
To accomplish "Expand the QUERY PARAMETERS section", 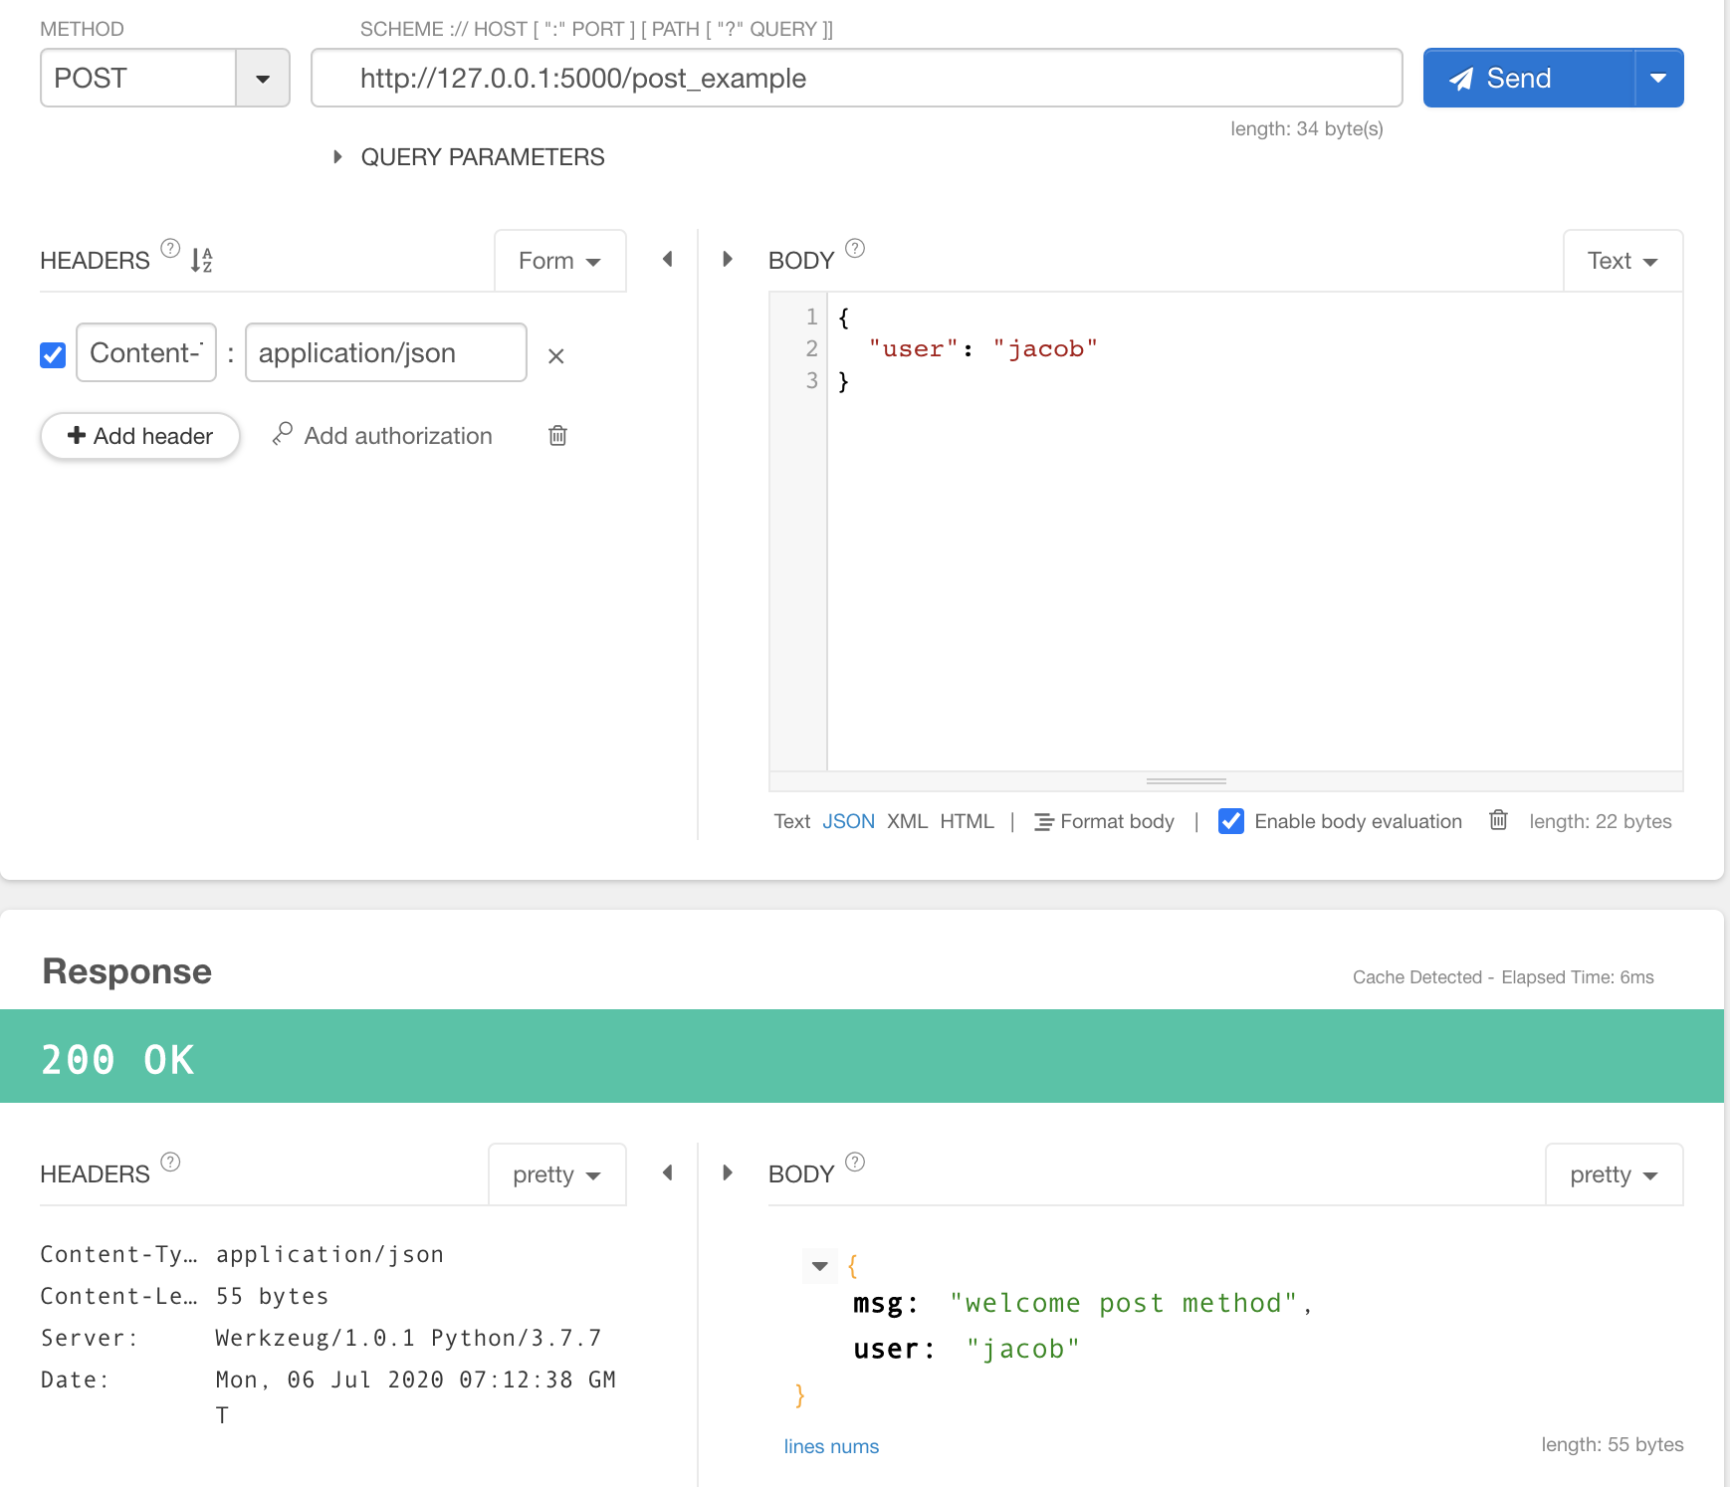I will tap(469, 157).
